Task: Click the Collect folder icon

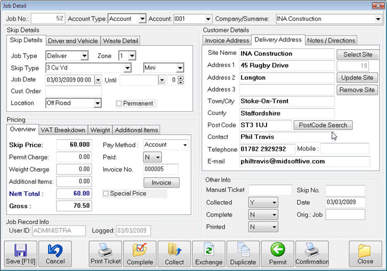Action: pyautogui.click(x=174, y=250)
